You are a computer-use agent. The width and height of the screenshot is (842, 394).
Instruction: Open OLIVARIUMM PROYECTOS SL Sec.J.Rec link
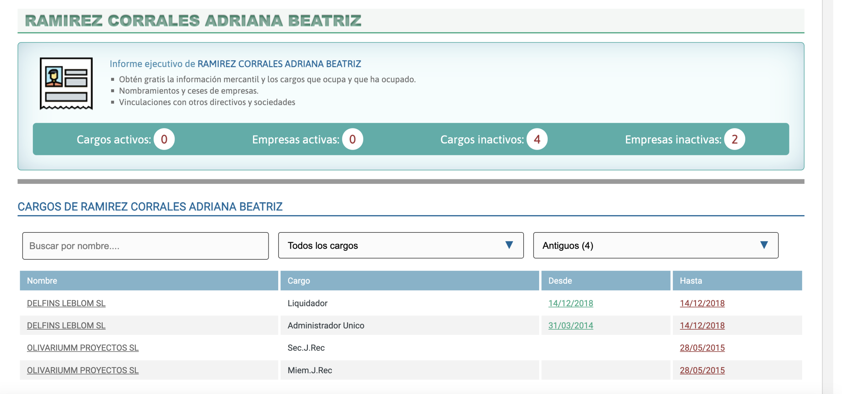(x=83, y=348)
